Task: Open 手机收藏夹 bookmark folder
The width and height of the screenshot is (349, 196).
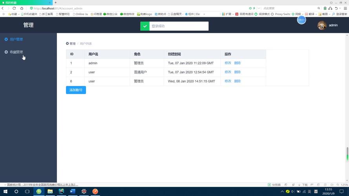Action: pos(29,14)
